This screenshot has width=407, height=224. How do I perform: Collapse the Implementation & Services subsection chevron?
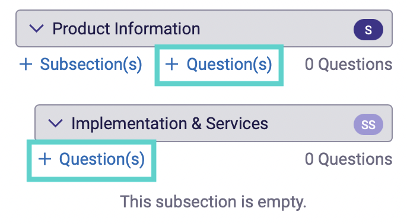[56, 123]
